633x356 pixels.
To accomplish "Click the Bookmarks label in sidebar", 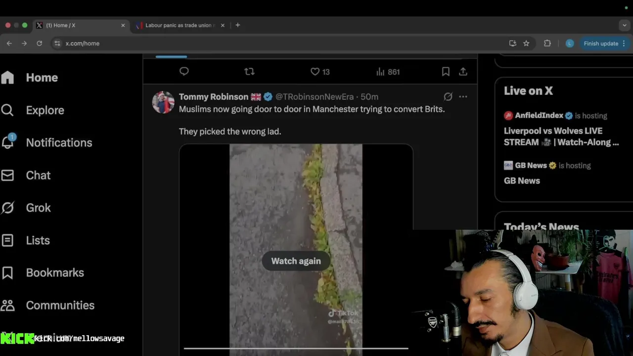I will coord(55,272).
